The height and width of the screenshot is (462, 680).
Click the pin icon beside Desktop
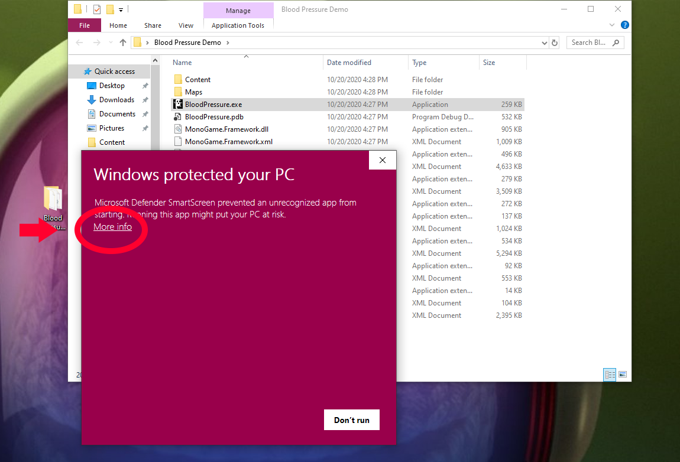click(145, 86)
